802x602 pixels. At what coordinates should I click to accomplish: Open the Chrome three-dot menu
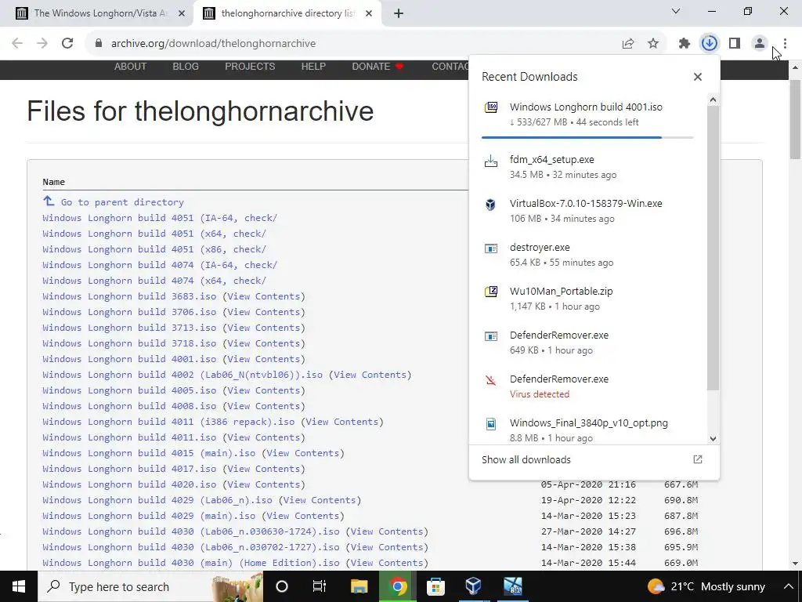click(x=785, y=44)
